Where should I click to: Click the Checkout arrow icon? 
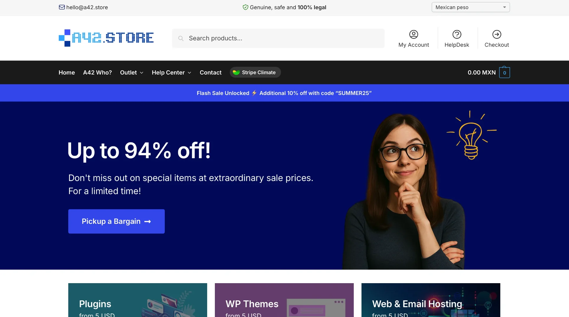(497, 34)
